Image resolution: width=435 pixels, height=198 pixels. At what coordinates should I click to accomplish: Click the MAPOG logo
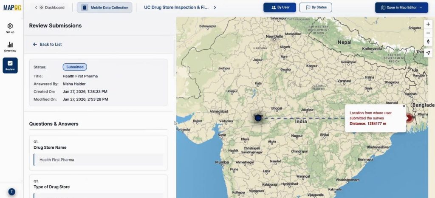click(12, 8)
